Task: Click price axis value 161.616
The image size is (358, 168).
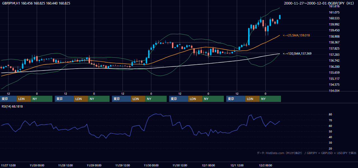Action: [x=334, y=6]
